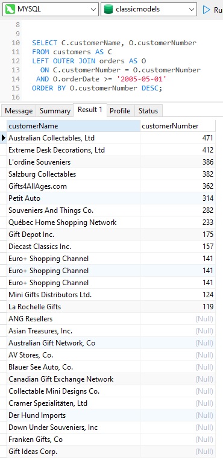Select the La Rochelle Gifts cell
This screenshot has width=223, height=460.
click(x=74, y=307)
